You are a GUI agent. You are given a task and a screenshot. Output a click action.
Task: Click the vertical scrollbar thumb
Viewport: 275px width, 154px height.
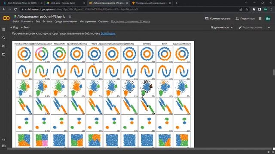pos(274,72)
